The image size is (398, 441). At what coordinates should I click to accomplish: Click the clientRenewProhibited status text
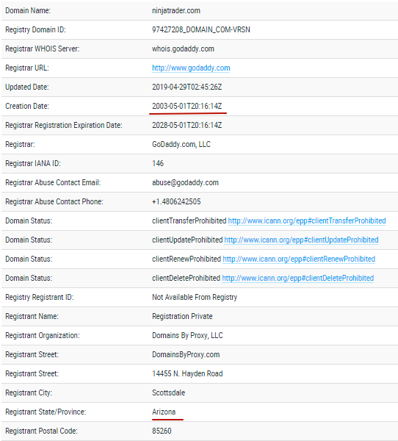187,259
